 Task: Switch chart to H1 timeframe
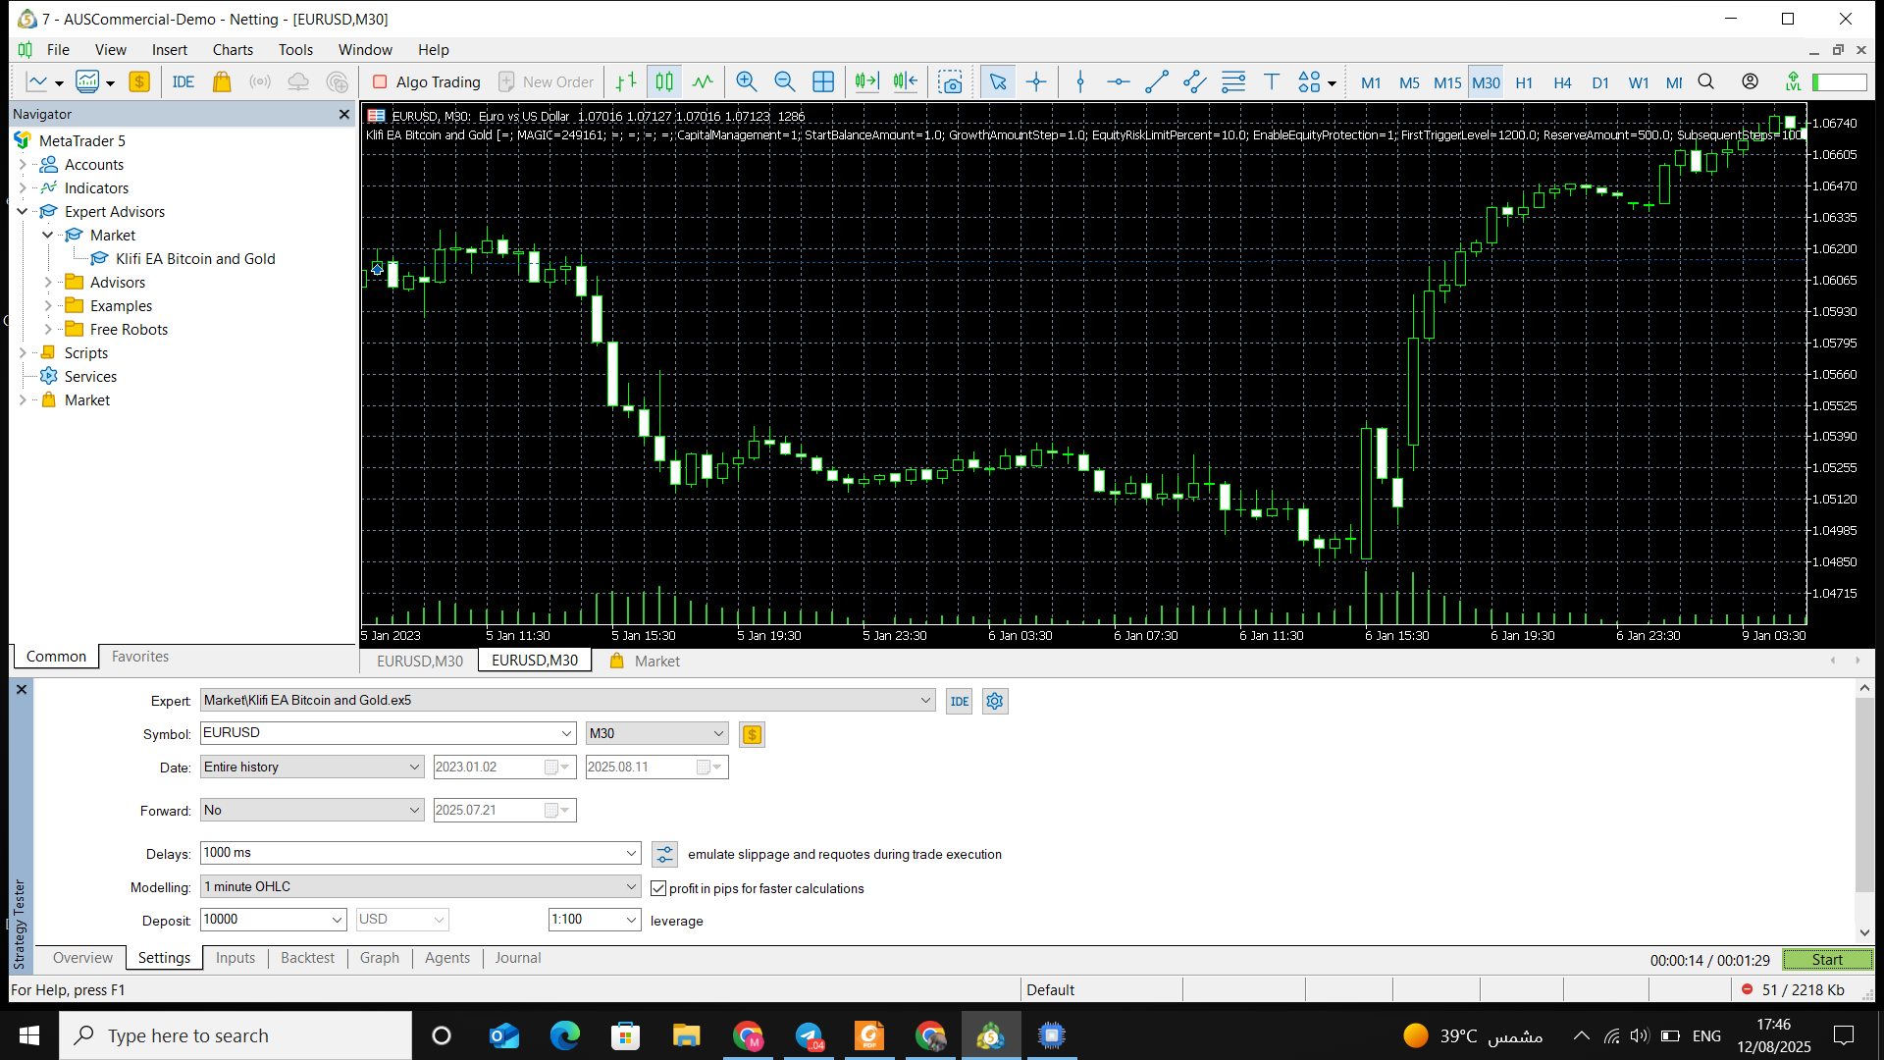click(1524, 82)
